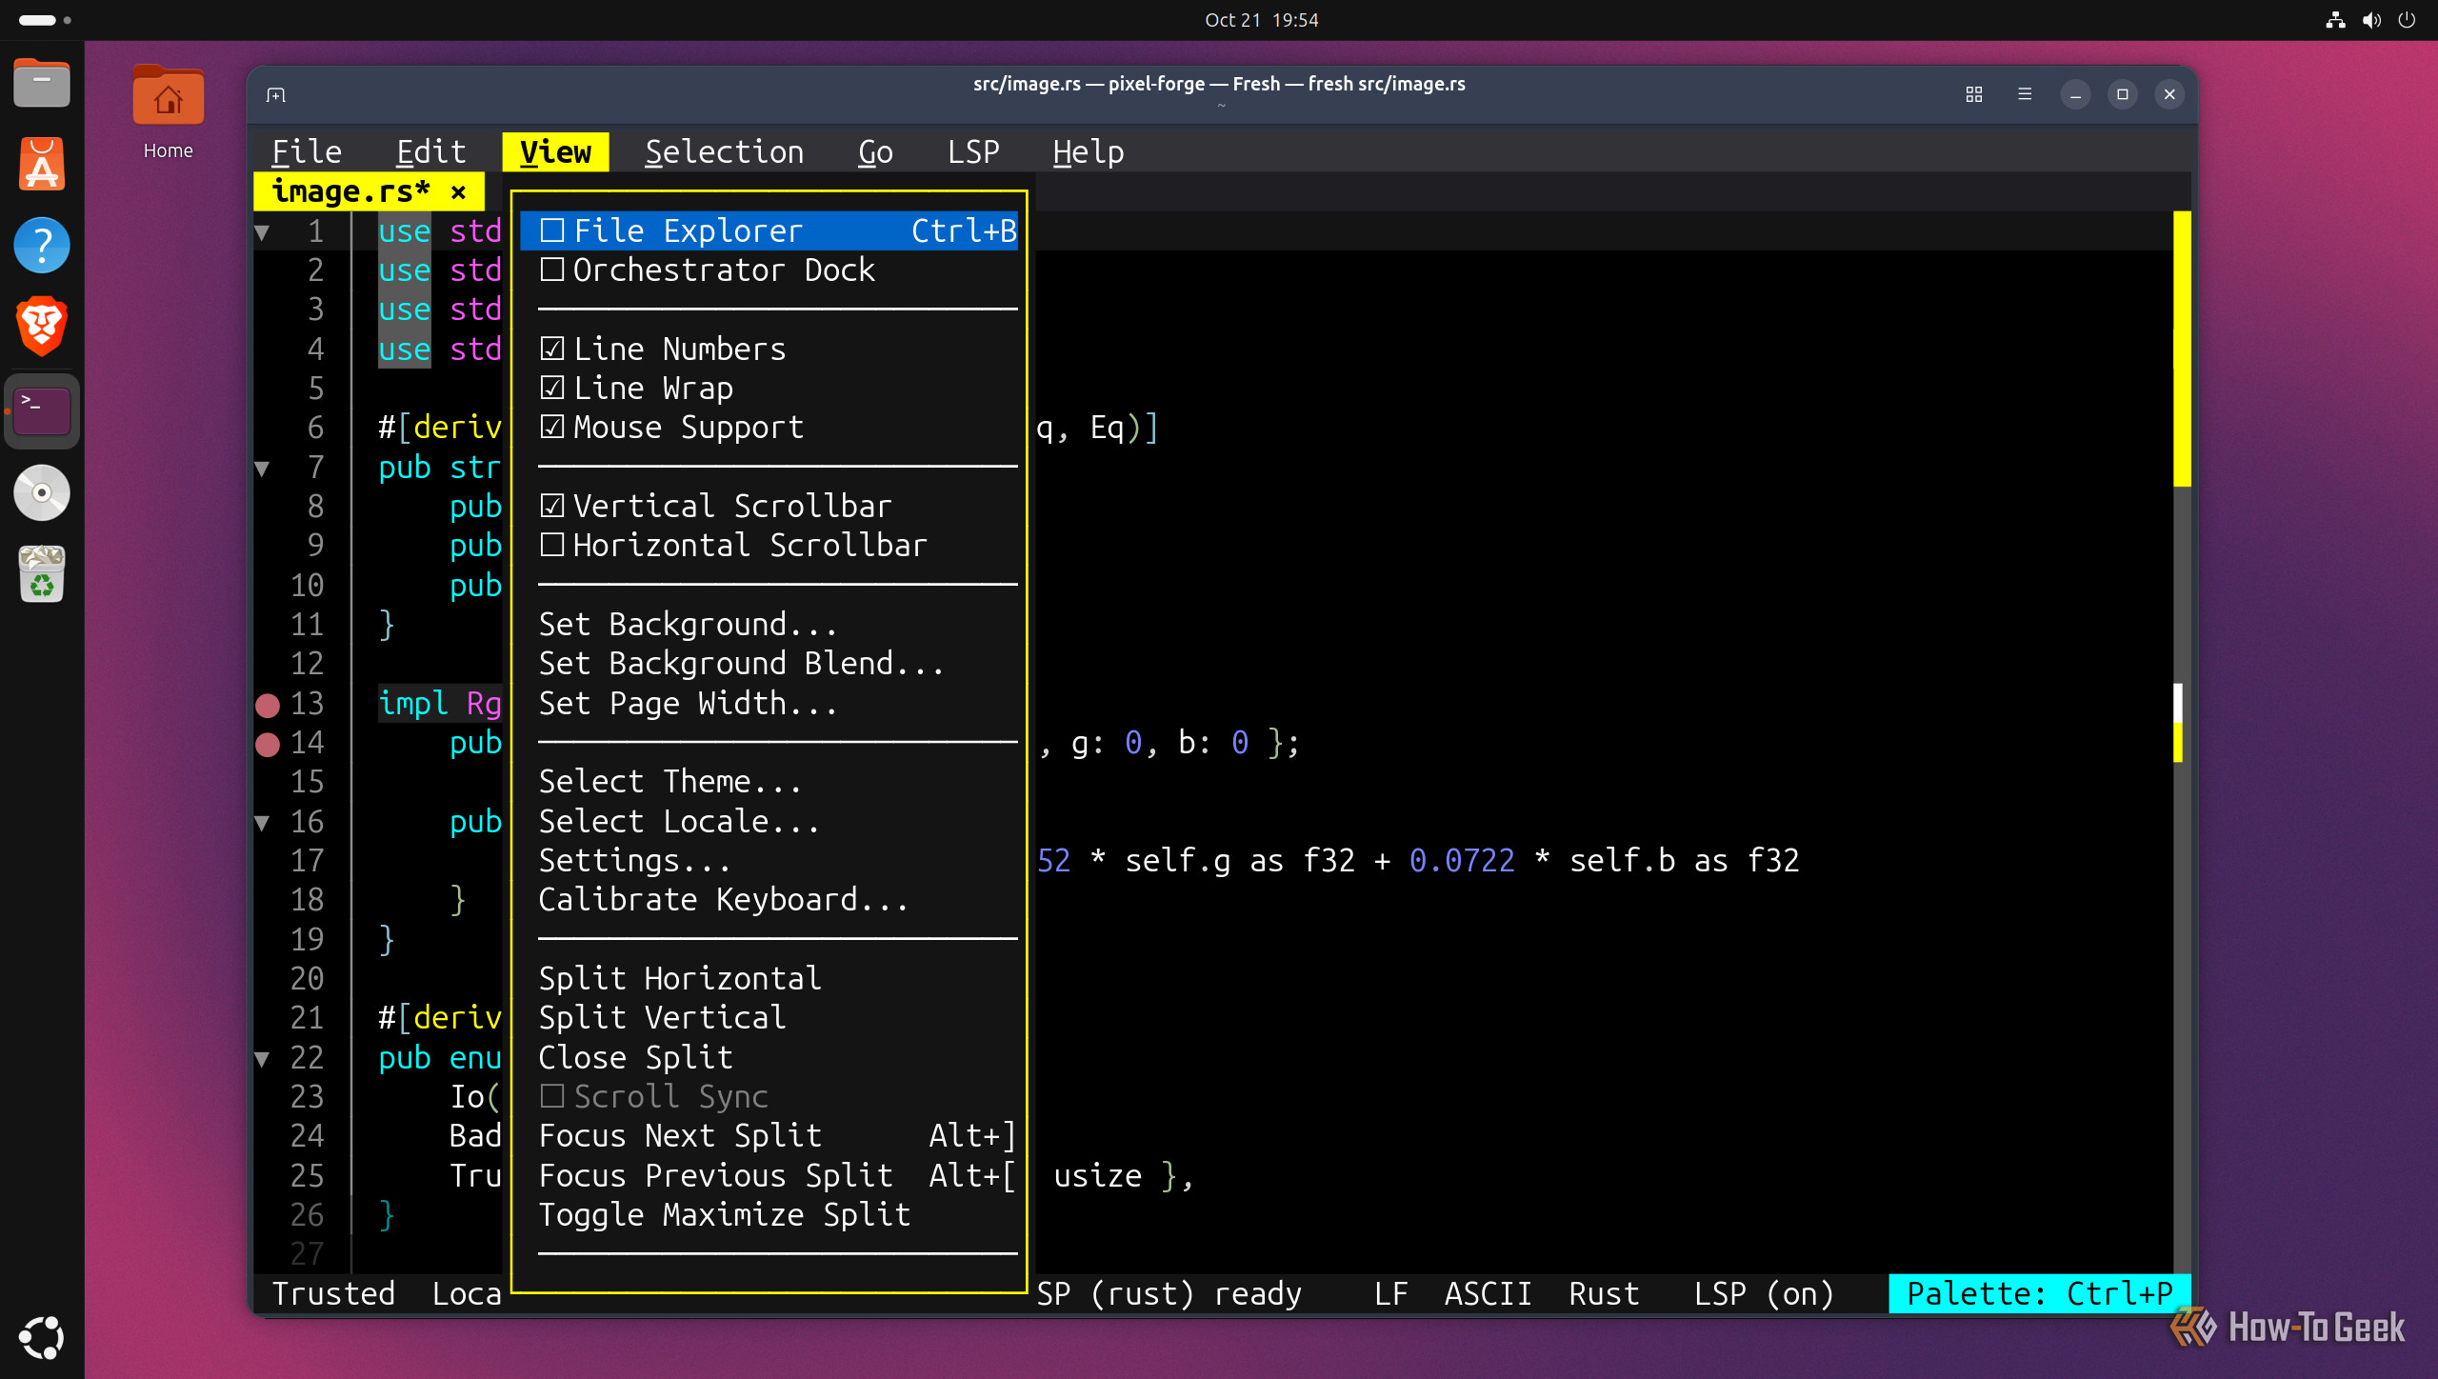This screenshot has height=1379, width=2438.
Task: Close the image.rs tab with its x
Action: pyautogui.click(x=458, y=192)
